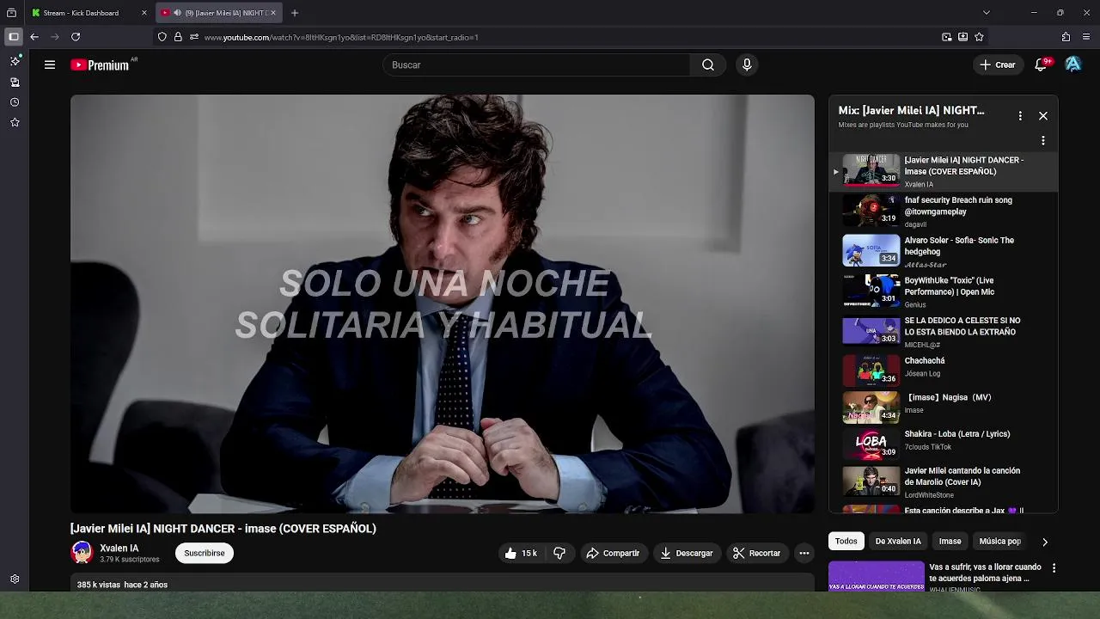View site security padlock info
Image resolution: width=1100 pixels, height=619 pixels.
pyautogui.click(x=178, y=37)
